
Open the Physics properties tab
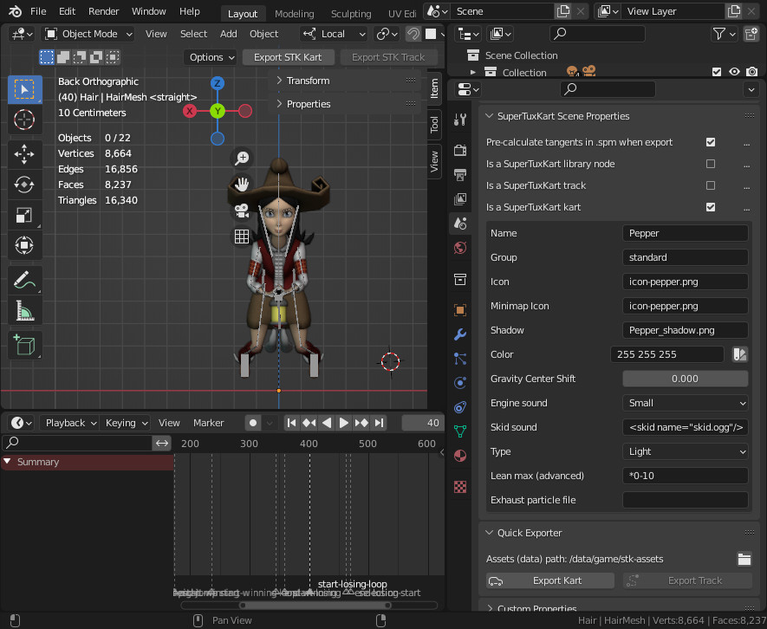460,382
